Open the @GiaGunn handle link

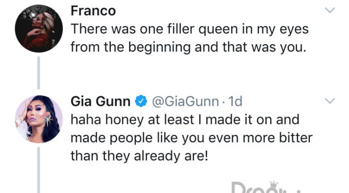[185, 101]
